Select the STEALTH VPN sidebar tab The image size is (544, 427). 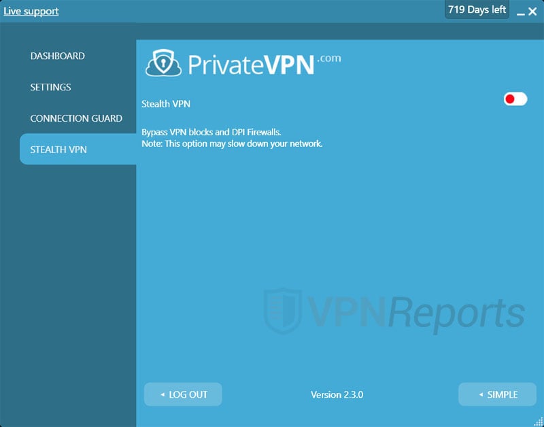(x=58, y=150)
